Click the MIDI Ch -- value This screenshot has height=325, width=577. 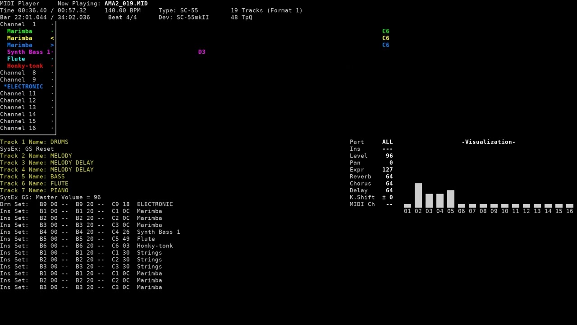[389, 204]
